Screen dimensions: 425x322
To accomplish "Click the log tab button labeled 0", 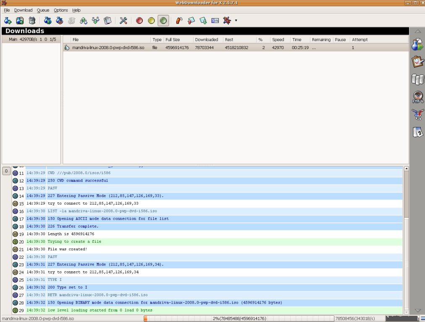I will click(6, 171).
